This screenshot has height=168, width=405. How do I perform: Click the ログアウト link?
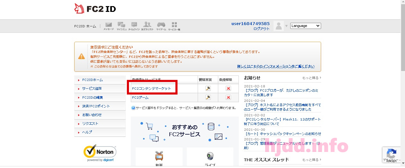[262, 29]
